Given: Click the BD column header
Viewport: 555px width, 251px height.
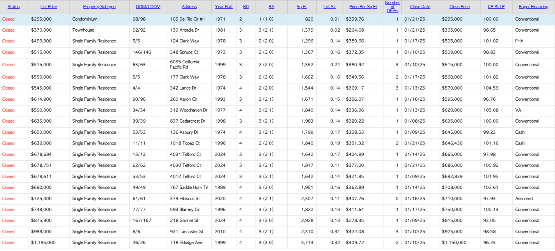Looking at the screenshot, I should tap(246, 7).
